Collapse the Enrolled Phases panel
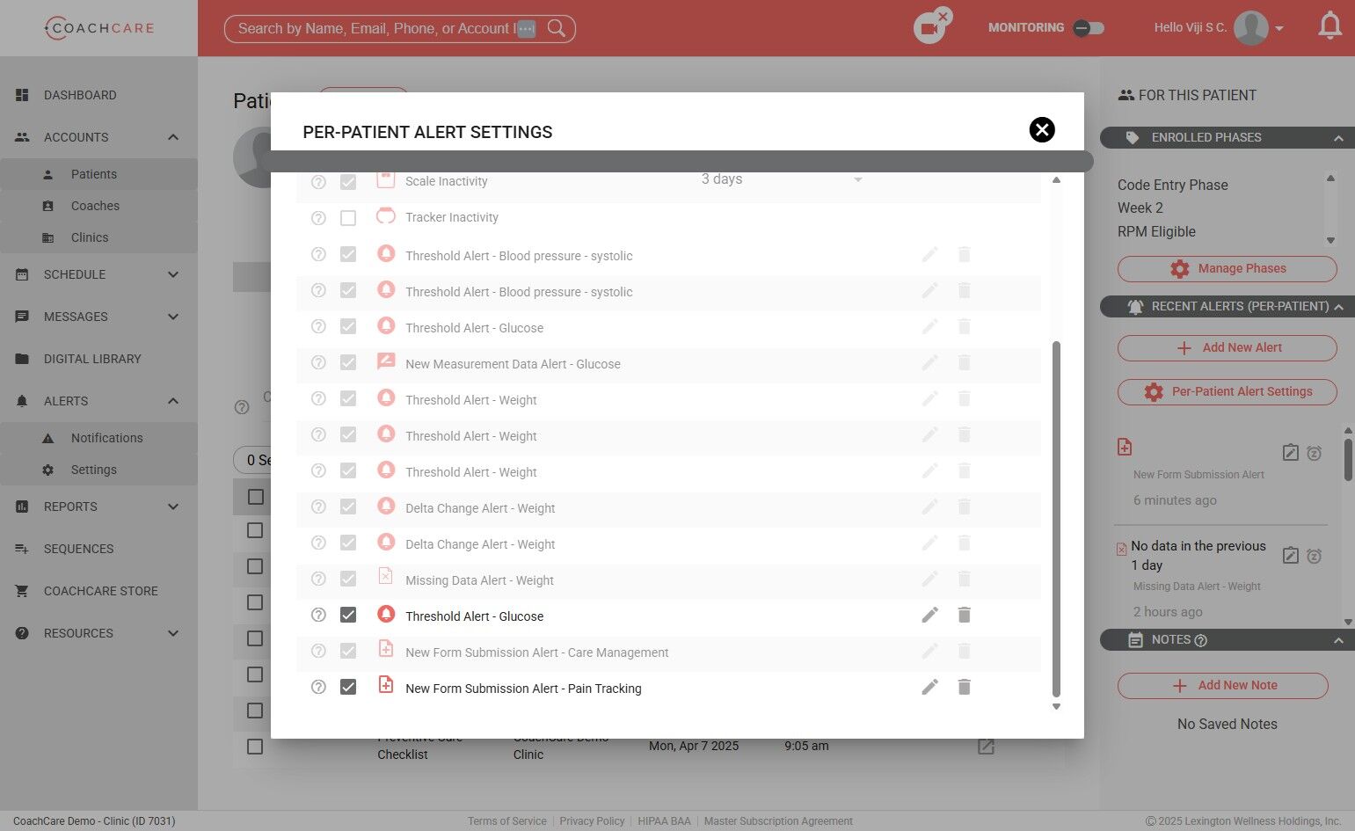This screenshot has width=1355, height=831. tap(1338, 138)
